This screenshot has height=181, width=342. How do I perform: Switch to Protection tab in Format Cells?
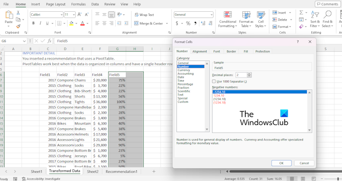(262, 51)
